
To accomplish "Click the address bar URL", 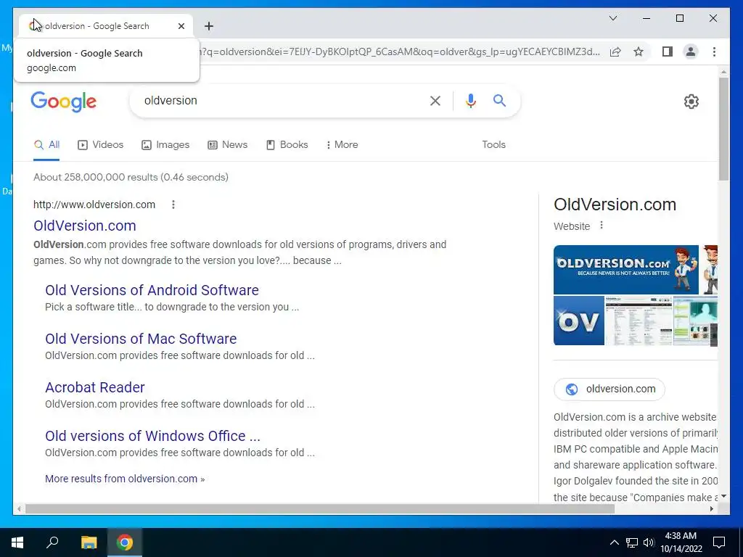I will [x=401, y=51].
